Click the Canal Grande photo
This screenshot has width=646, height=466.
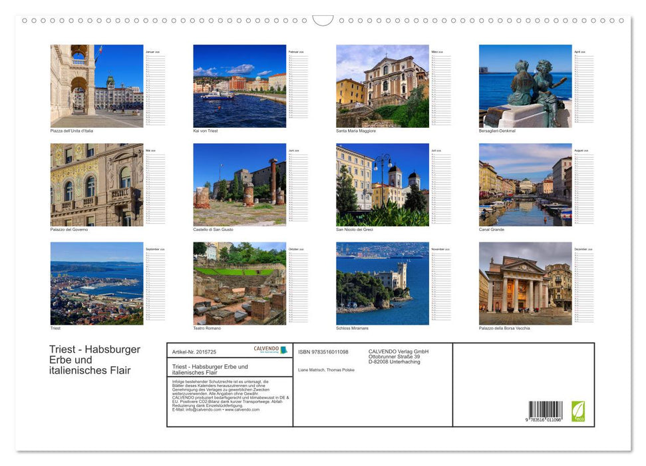(526, 184)
